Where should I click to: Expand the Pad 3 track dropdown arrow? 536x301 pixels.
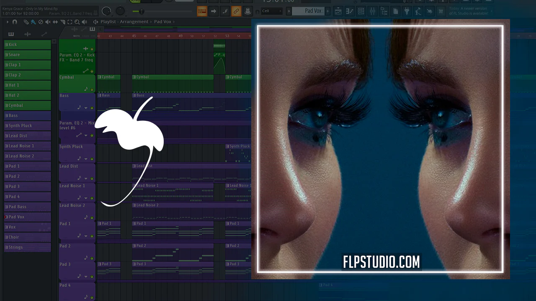(86, 276)
